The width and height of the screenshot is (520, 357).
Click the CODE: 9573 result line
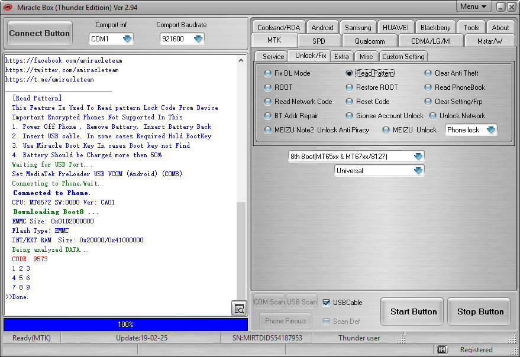pyautogui.click(x=30, y=259)
